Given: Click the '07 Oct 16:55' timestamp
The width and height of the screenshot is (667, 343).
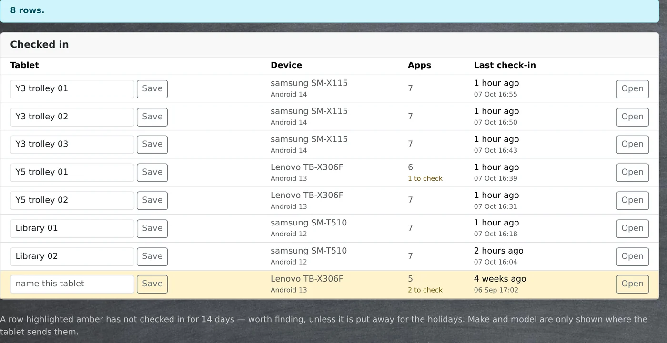Looking at the screenshot, I should pos(495,95).
